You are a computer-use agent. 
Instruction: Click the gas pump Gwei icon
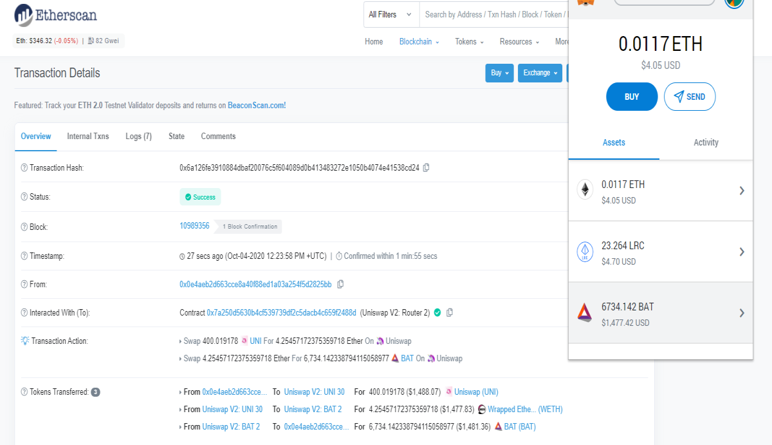tap(91, 41)
